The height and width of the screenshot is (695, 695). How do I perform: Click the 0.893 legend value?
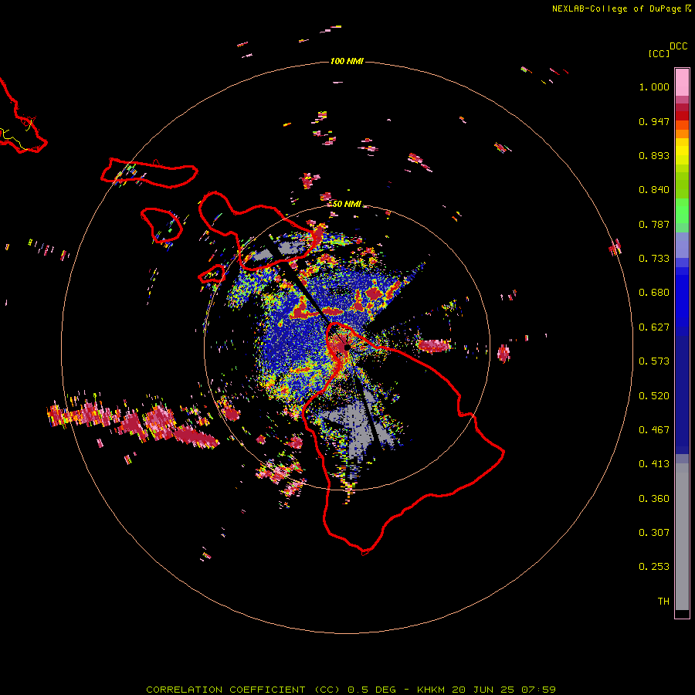(x=654, y=155)
